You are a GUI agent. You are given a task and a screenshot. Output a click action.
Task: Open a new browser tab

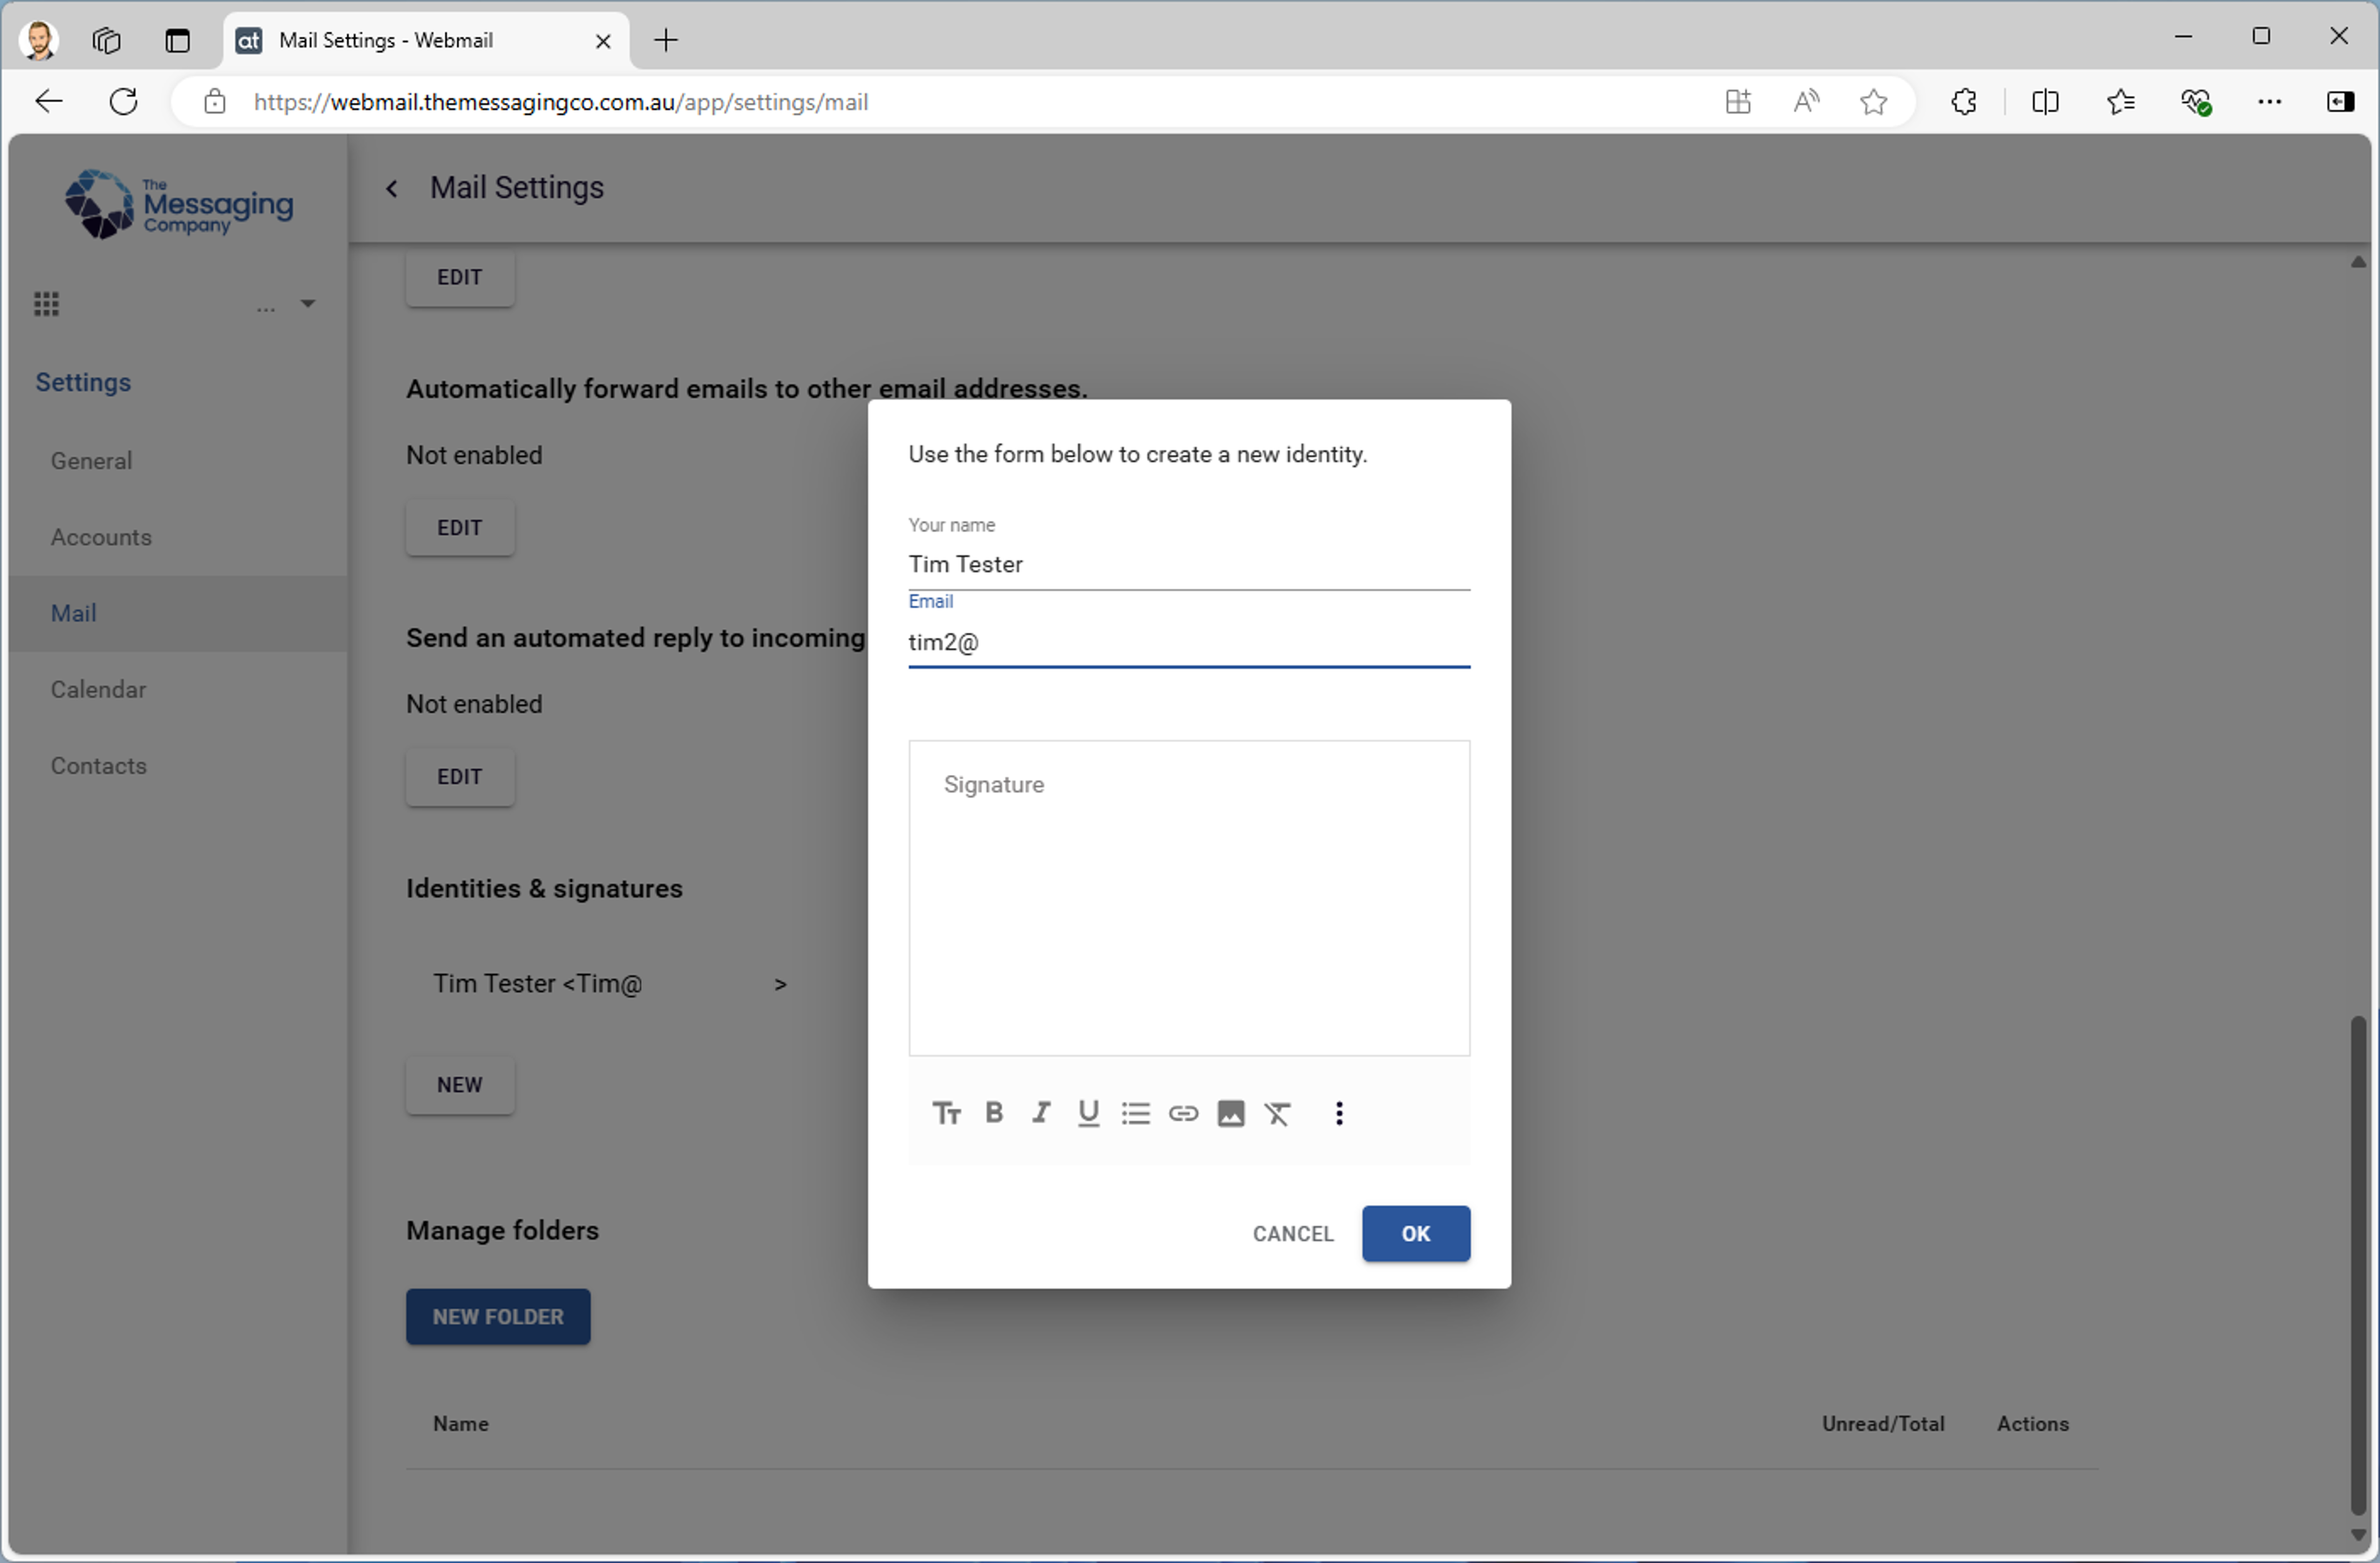pos(666,40)
